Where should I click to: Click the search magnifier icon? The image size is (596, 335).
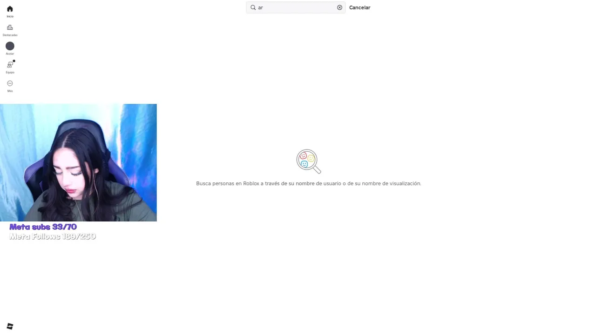coord(253,7)
